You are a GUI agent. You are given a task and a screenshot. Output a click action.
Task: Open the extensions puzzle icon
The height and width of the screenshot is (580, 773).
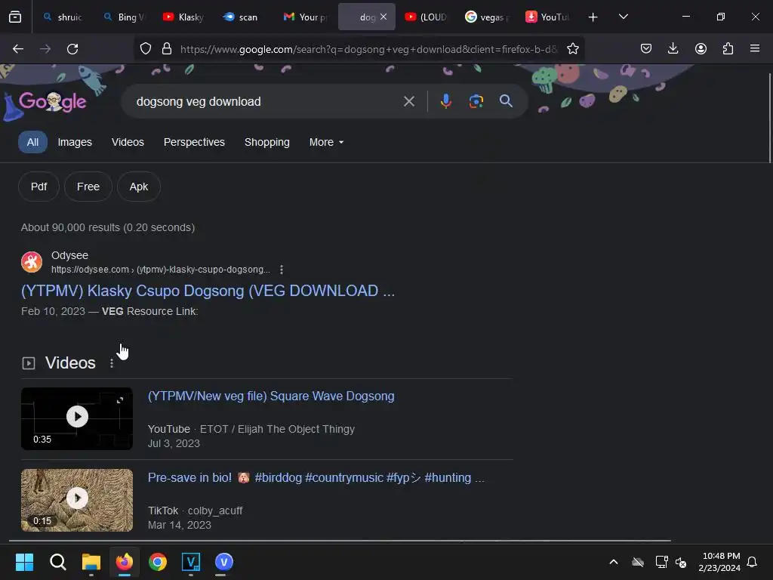pos(728,49)
